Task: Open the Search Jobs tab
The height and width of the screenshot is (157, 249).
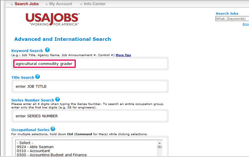Action: (x=27, y=4)
